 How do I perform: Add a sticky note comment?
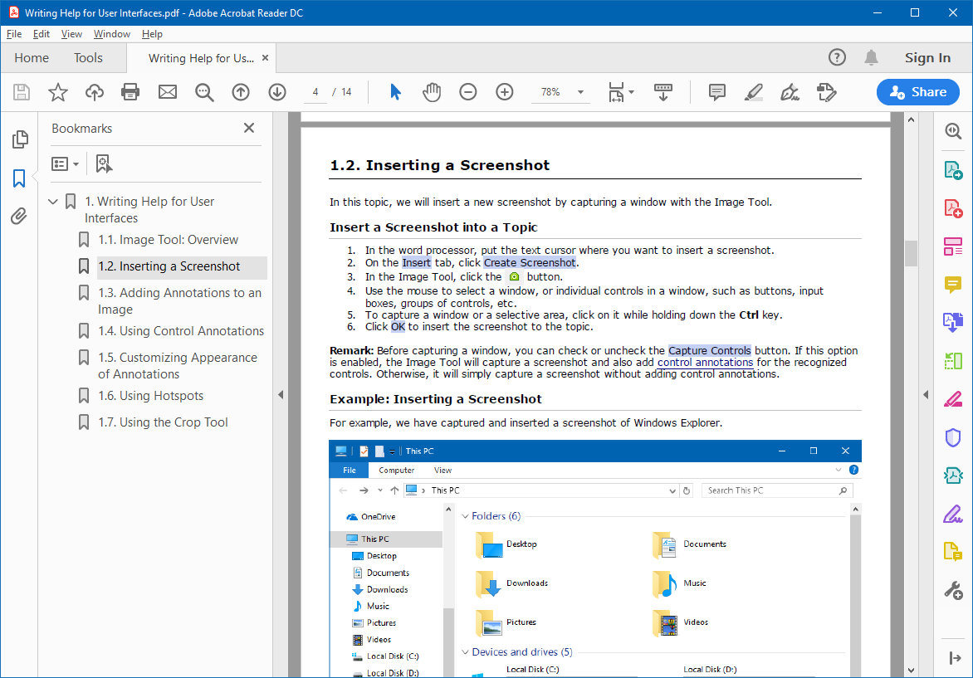point(717,92)
